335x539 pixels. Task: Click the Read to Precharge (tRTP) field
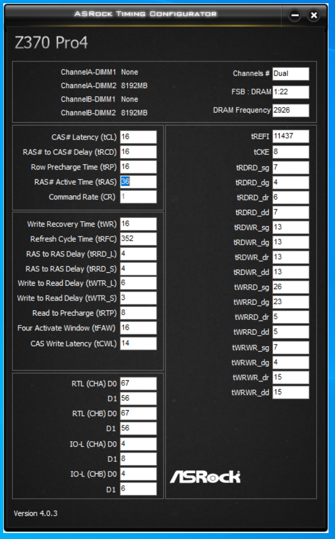[138, 313]
